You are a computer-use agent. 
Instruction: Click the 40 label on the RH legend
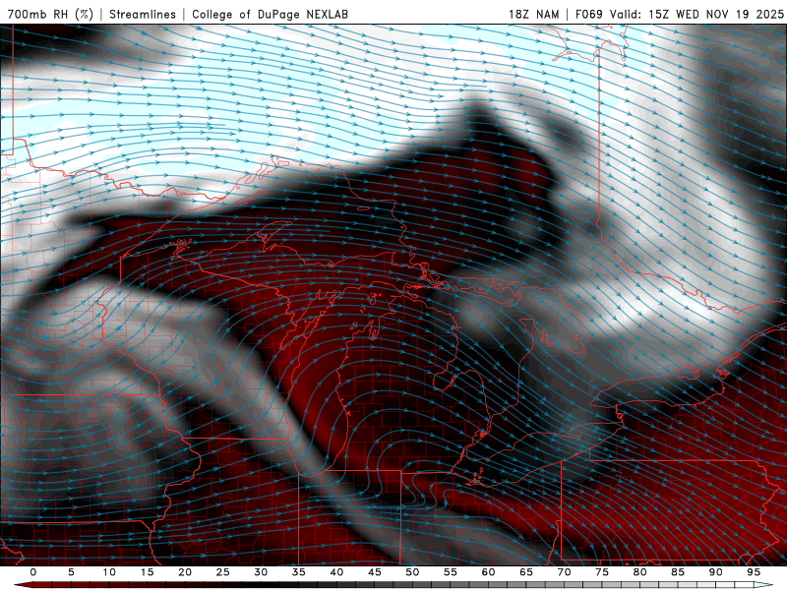336,572
